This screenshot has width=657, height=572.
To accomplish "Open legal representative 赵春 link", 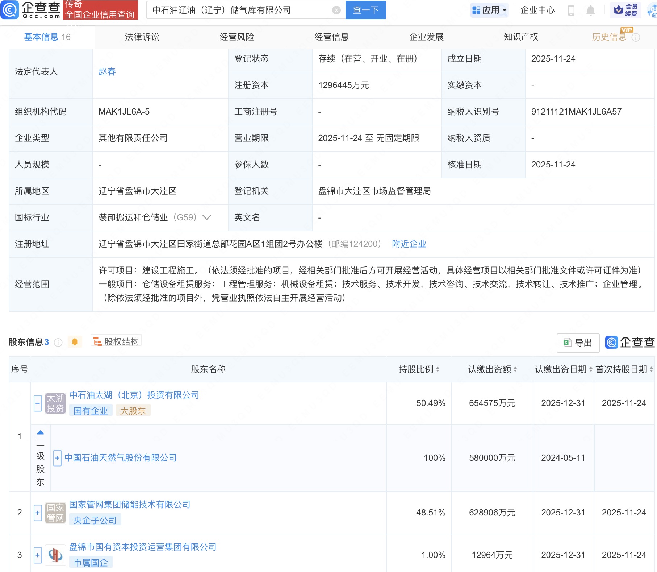I will point(107,72).
